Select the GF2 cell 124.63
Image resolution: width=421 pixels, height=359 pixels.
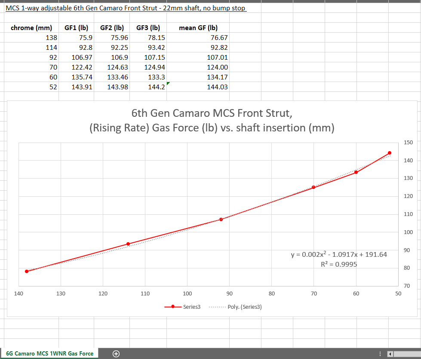[x=112, y=67]
